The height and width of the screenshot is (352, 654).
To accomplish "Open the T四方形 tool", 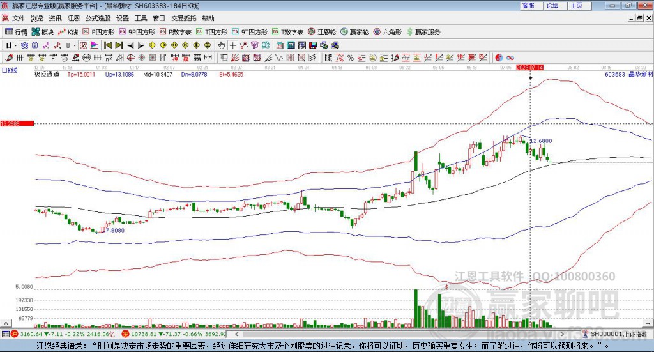I will (x=212, y=32).
